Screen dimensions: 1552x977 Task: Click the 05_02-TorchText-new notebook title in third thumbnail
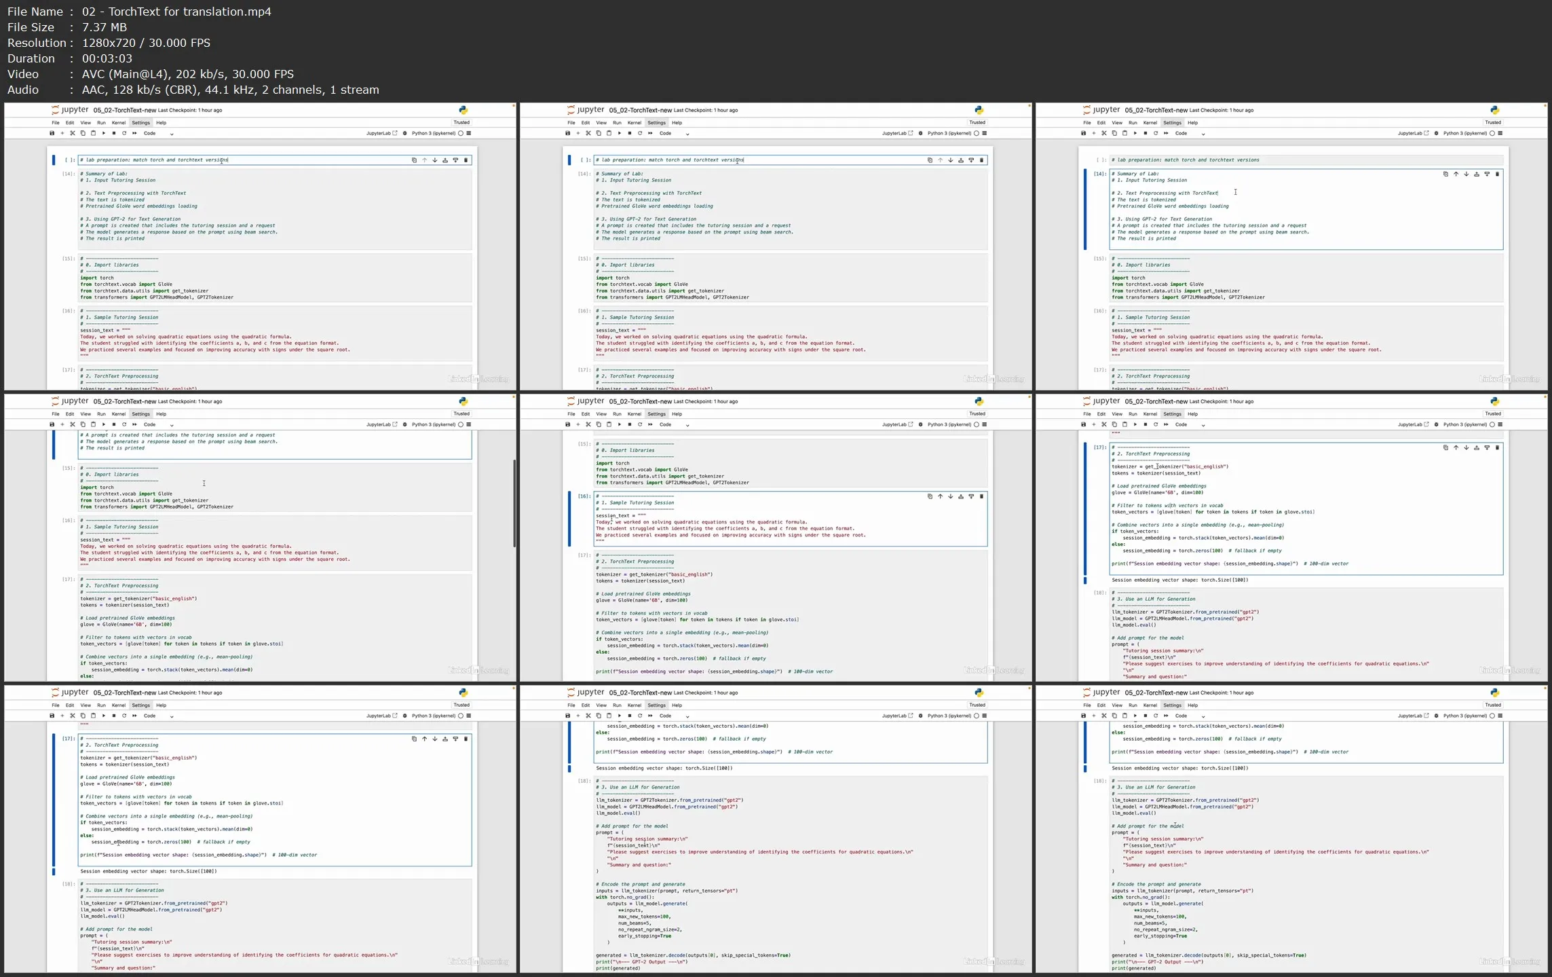point(1156,110)
